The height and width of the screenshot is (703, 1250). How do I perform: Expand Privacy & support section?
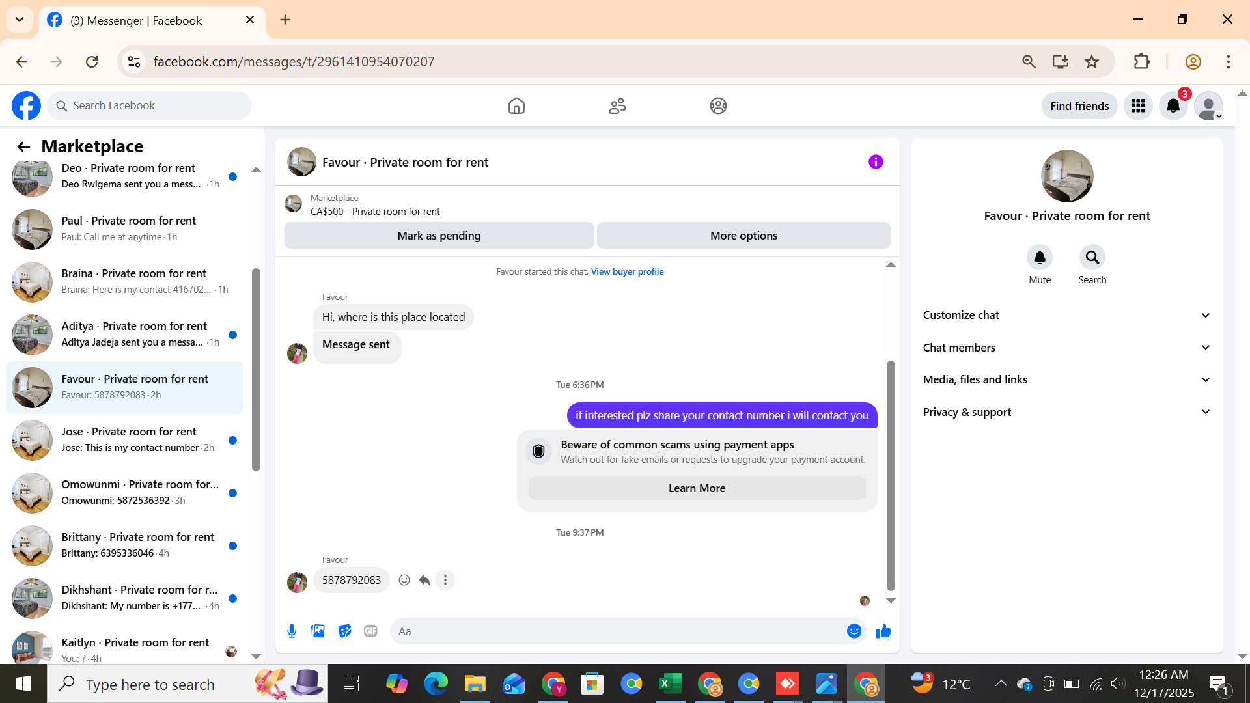1067,412
